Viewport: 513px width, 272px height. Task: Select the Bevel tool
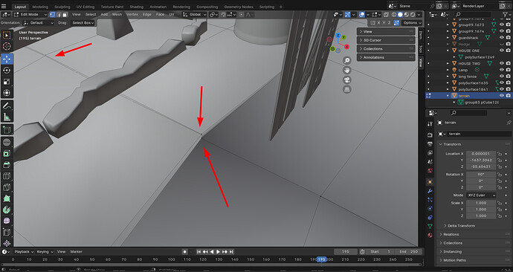click(7, 165)
